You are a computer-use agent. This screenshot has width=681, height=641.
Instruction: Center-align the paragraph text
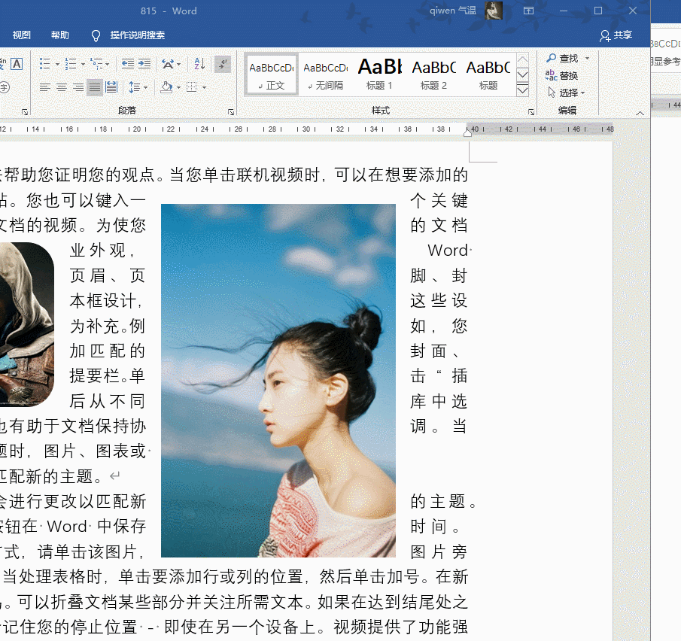[x=62, y=87]
